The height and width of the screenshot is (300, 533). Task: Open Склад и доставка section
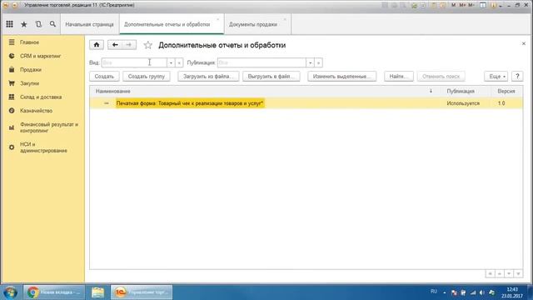click(x=41, y=97)
